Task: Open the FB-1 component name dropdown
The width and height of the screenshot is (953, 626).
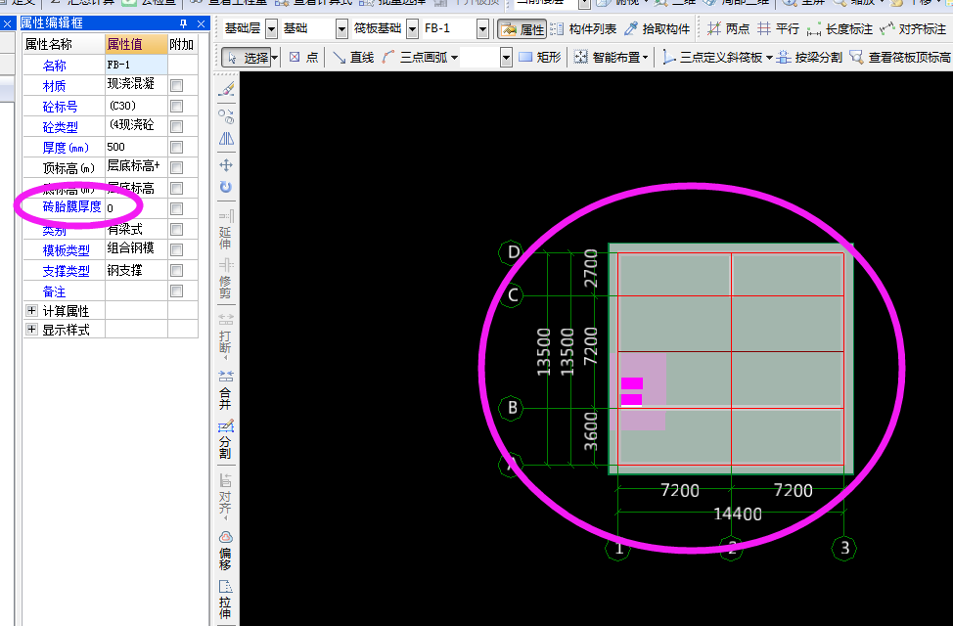Action: tap(482, 28)
